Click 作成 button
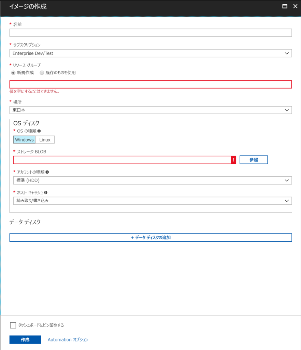The image size is (301, 350). point(25,339)
